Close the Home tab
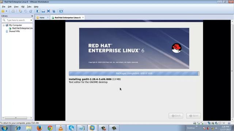 click(48, 17)
